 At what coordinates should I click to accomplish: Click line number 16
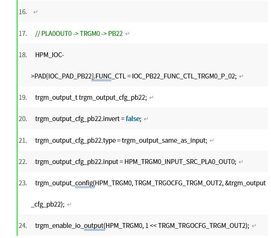point(23,12)
